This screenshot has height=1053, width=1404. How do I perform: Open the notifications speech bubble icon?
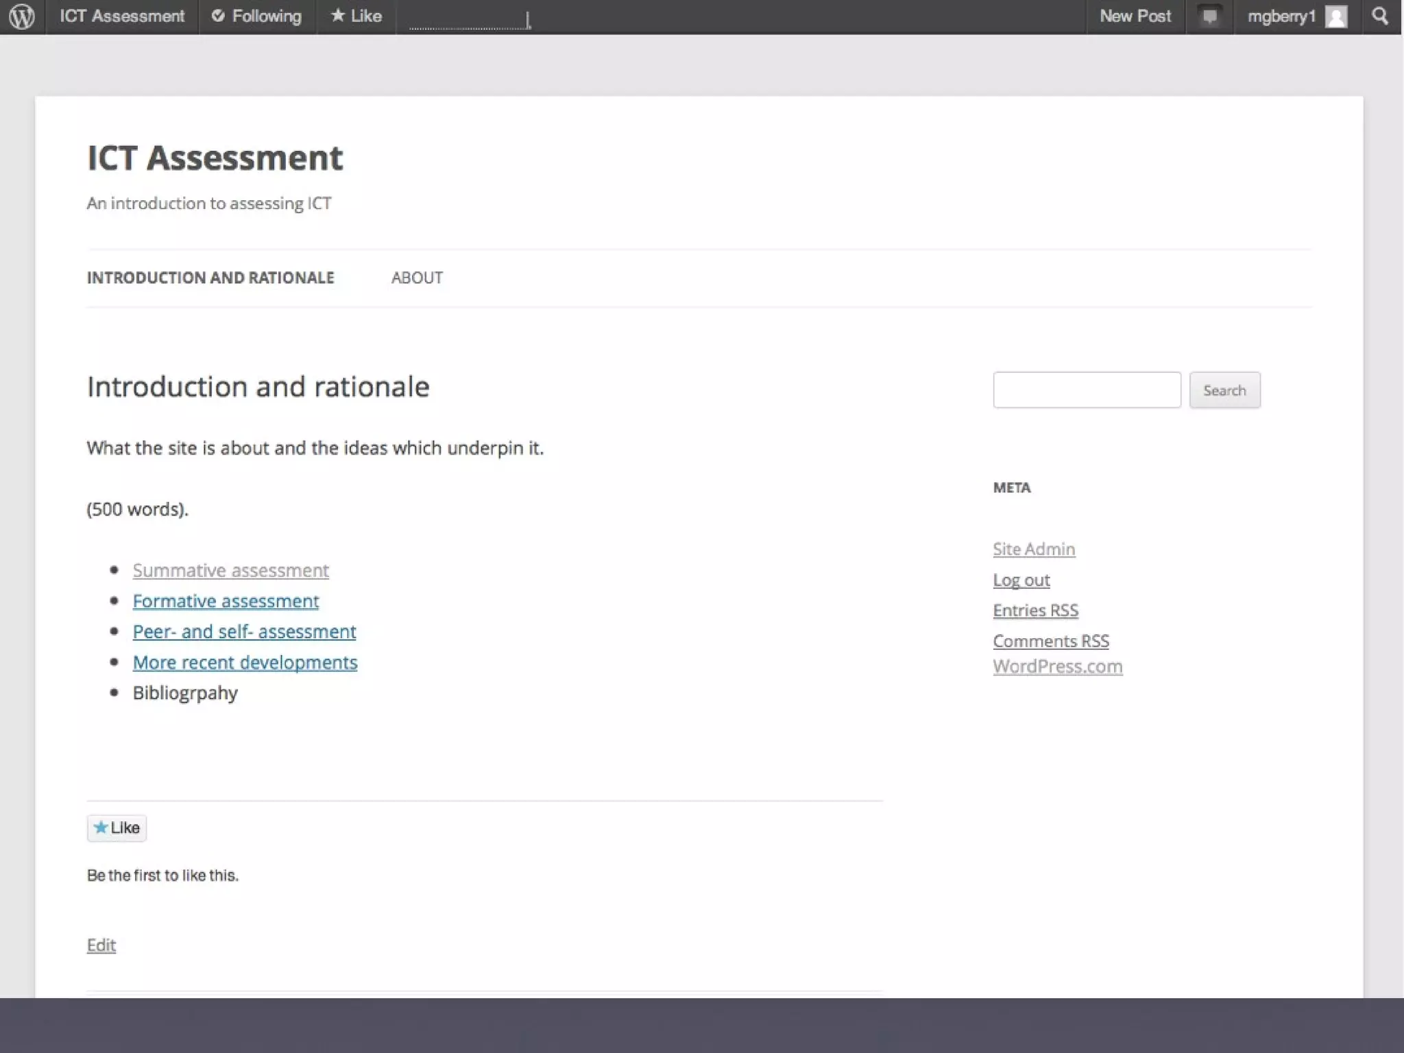[x=1209, y=16]
